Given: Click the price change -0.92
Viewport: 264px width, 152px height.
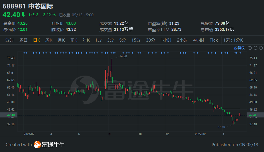Looking at the screenshot, I should (x=32, y=15).
